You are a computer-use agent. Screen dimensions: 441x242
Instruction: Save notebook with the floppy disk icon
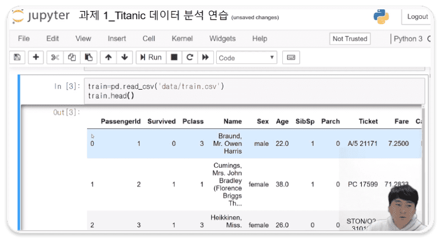pos(17,57)
